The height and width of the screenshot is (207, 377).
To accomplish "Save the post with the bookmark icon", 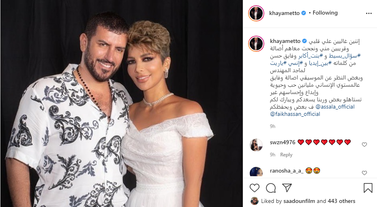I will click(x=368, y=188).
